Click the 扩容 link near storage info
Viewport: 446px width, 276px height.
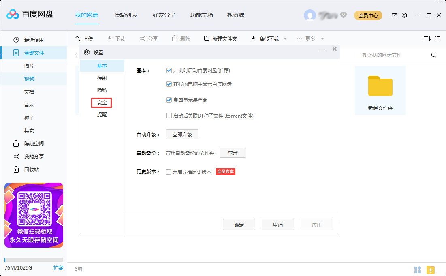tap(59, 267)
